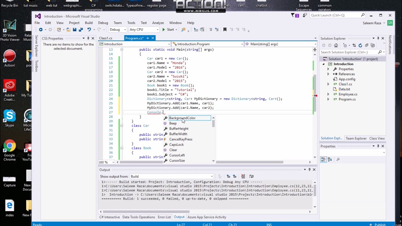The width and height of the screenshot is (402, 226).
Task: Click the Open File folder icon
Action: point(68,30)
